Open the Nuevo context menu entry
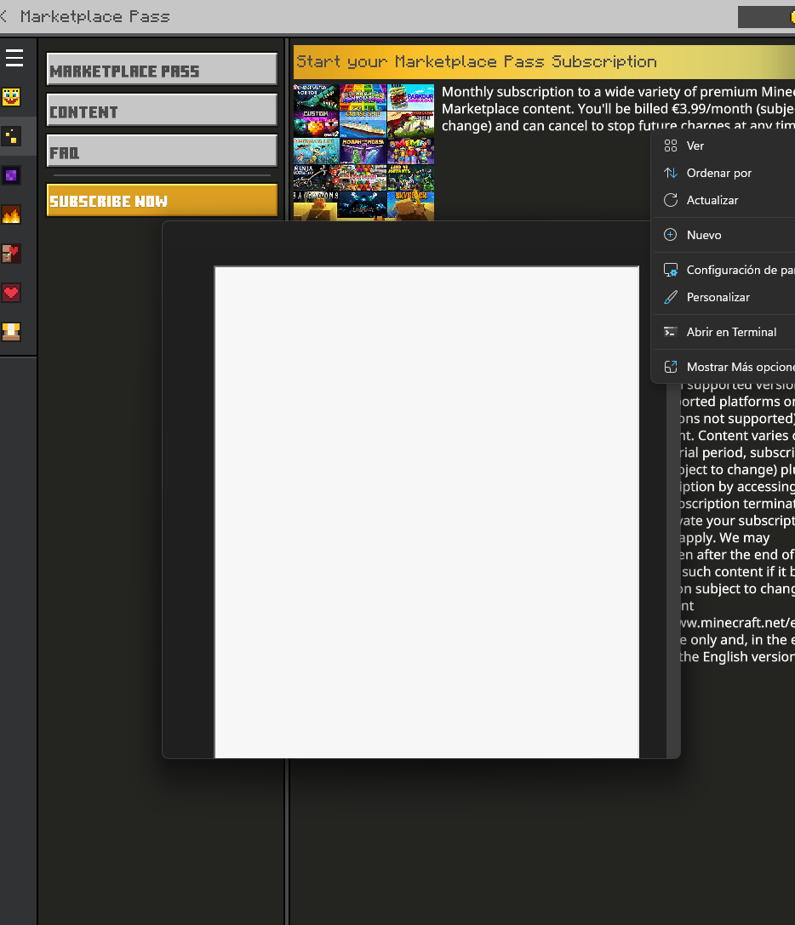Image resolution: width=795 pixels, height=925 pixels. click(x=724, y=235)
